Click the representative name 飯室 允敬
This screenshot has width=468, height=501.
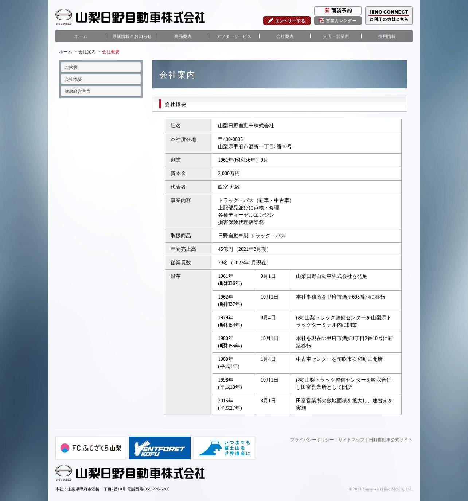229,187
